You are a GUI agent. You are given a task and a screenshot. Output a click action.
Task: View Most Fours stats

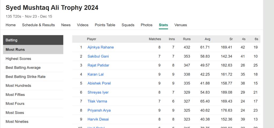(33, 103)
